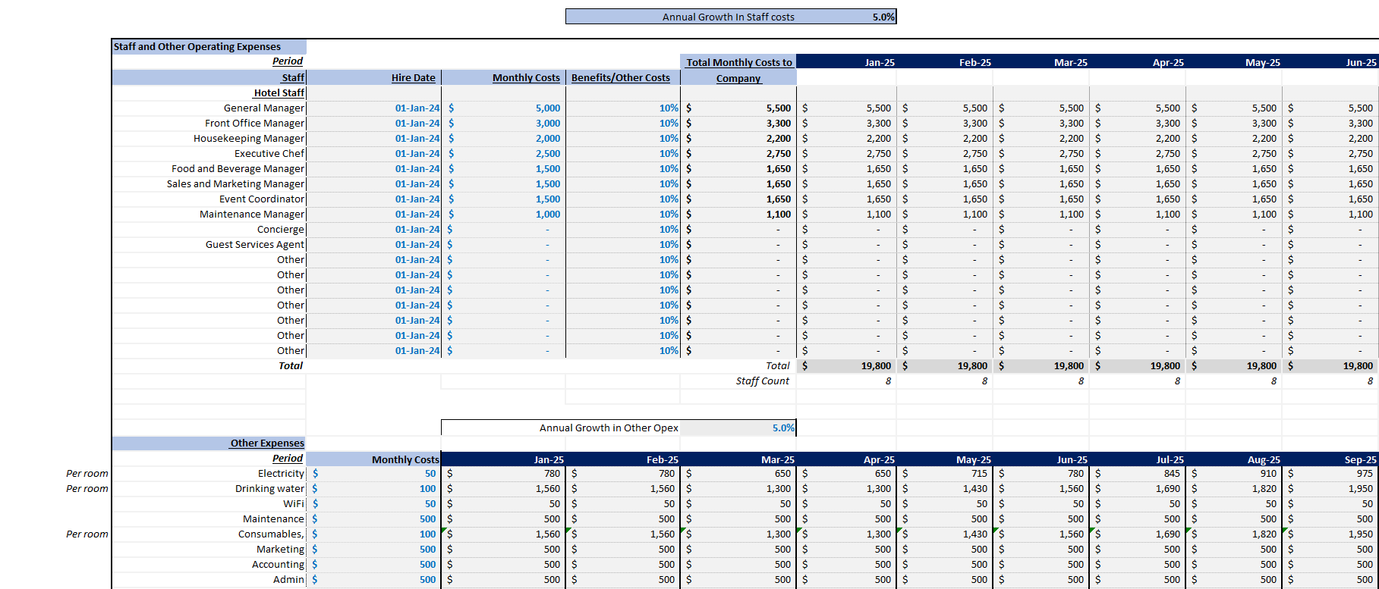Click the Guest Services Agent row label
This screenshot has width=1379, height=589.
click(254, 245)
